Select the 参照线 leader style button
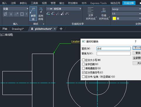Image resolution: width=141 pixels, height=107 pixels. pyautogui.click(x=33, y=13)
